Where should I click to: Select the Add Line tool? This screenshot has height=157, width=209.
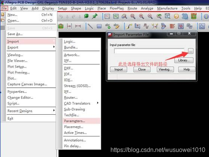pyautogui.click(x=90, y=26)
